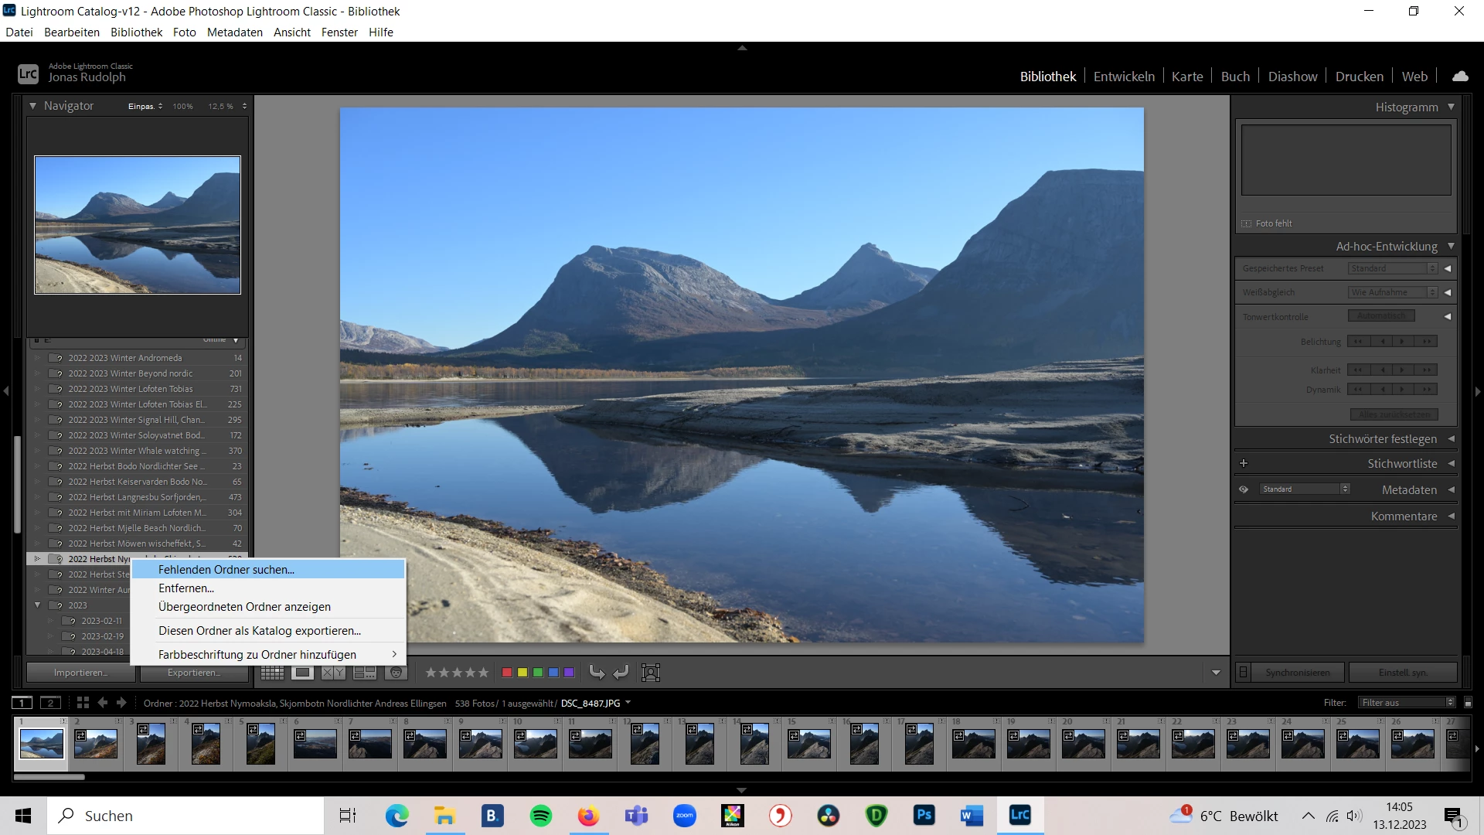Apply red color label swatch
The height and width of the screenshot is (835, 1484).
point(507,673)
